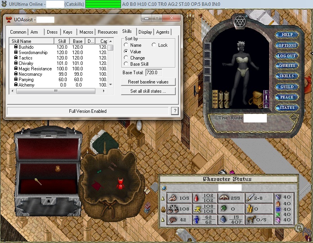Click the diamond arrow on paperdoll nameplate
Image resolution: width=313 pixels, height=243 pixels.
[x=294, y=118]
